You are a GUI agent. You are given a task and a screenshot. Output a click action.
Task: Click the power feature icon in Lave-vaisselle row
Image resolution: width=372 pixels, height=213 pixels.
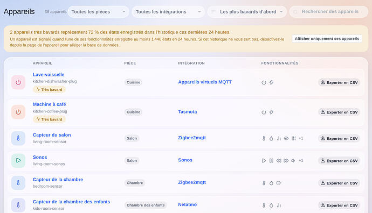264,82
